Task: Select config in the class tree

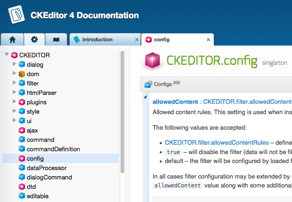Action: (61, 158)
